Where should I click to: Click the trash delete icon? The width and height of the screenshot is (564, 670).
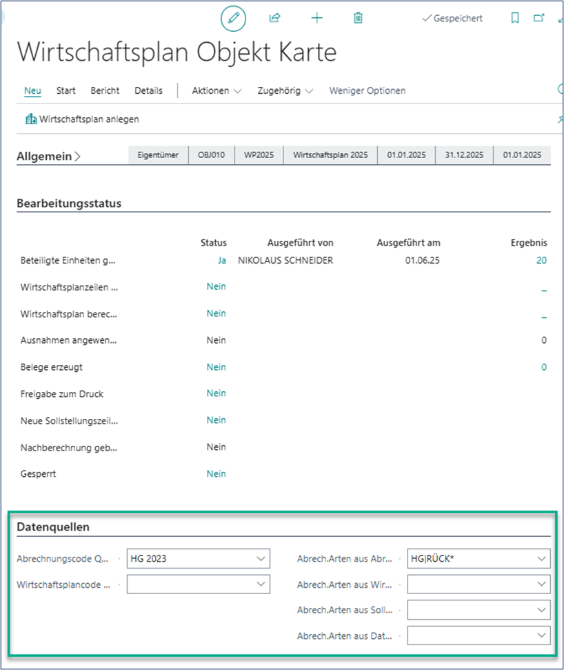358,19
